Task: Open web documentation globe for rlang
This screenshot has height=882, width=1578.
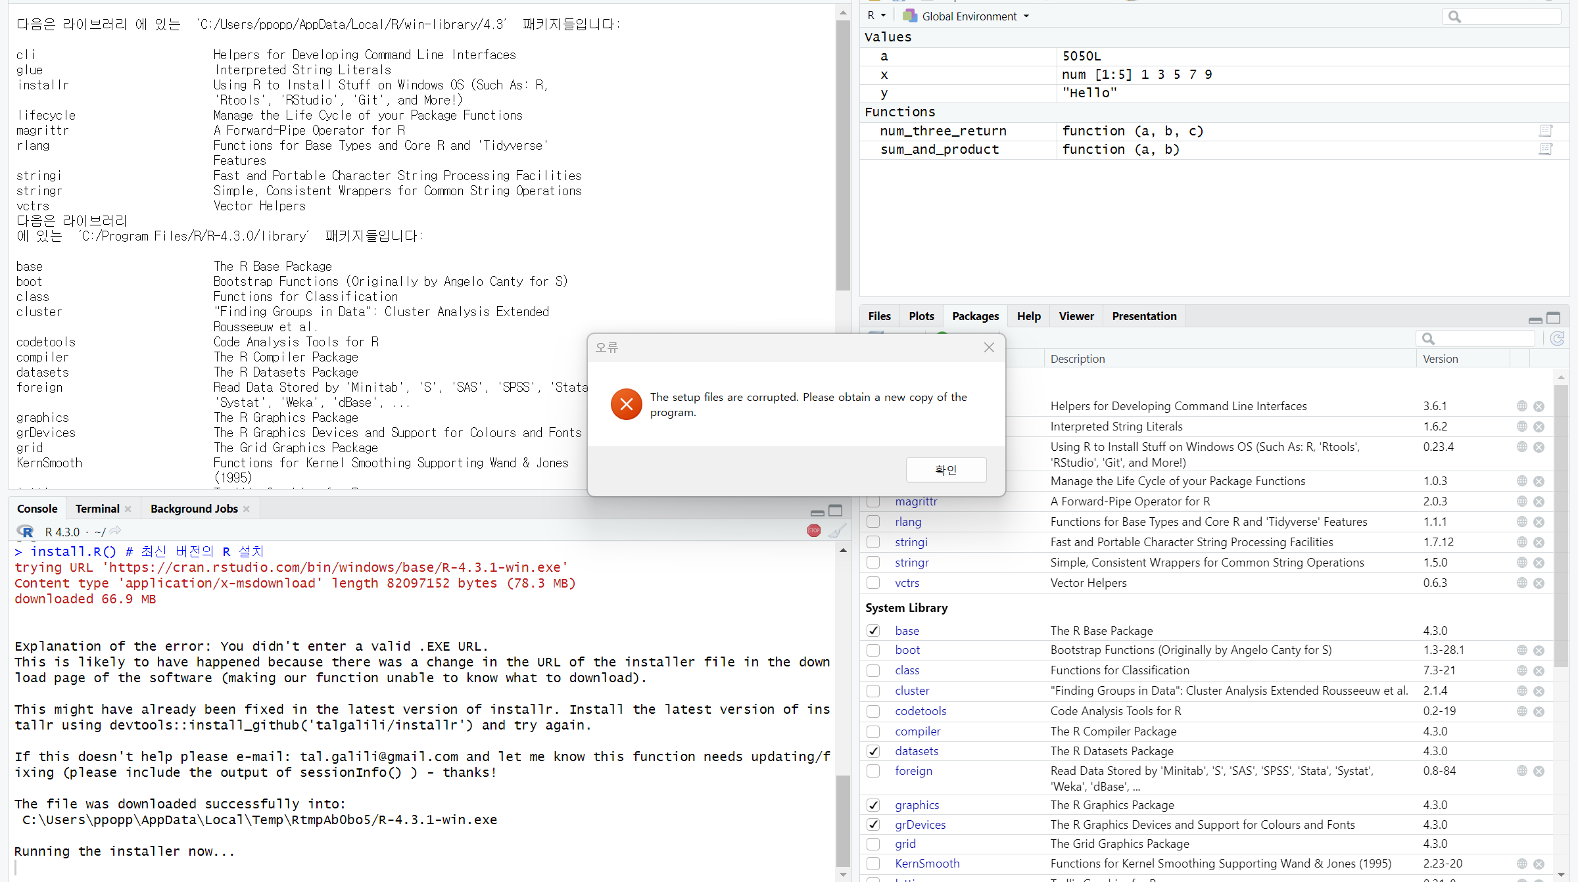Action: [x=1521, y=522]
